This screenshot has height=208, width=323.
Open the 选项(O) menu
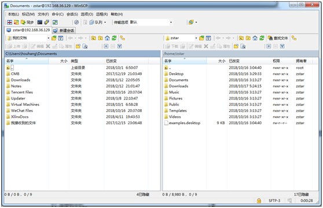(x=87, y=14)
